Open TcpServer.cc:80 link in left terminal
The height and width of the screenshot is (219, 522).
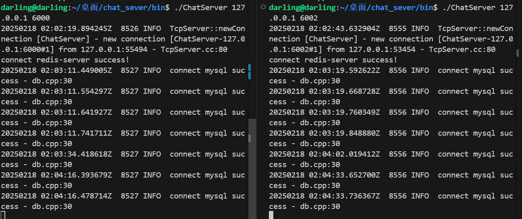(194, 50)
